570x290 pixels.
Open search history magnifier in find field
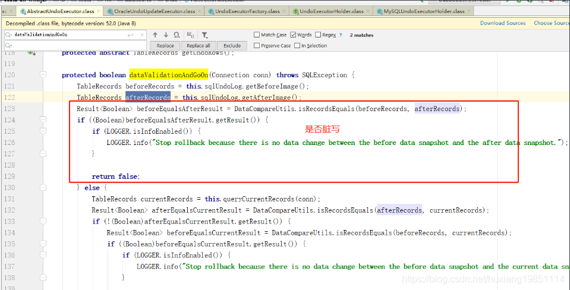[x=9, y=35]
